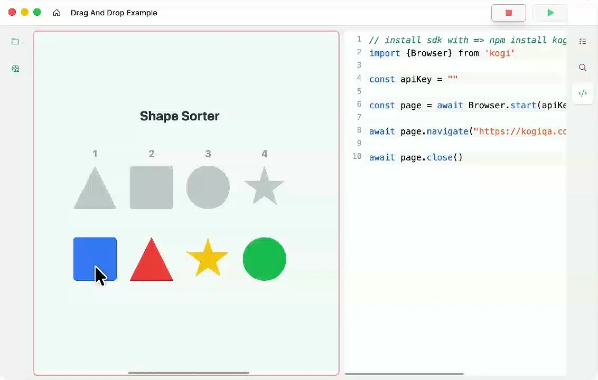The width and height of the screenshot is (598, 380).
Task: Switch to the code view icon
Action: (582, 93)
